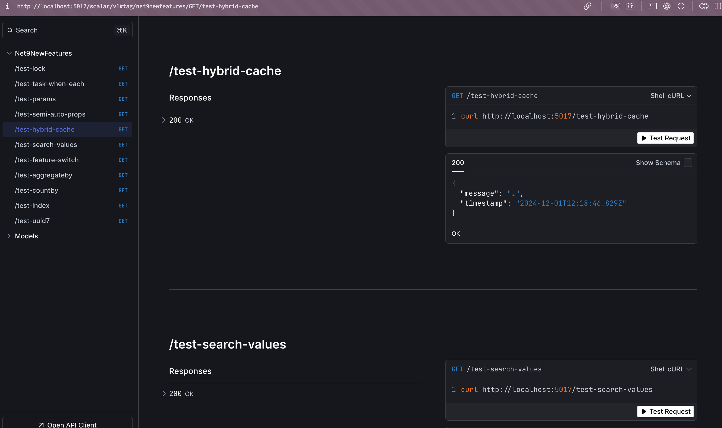
Task: Collapse the Net9NewFeatures sidebar group
Action: [x=9, y=53]
